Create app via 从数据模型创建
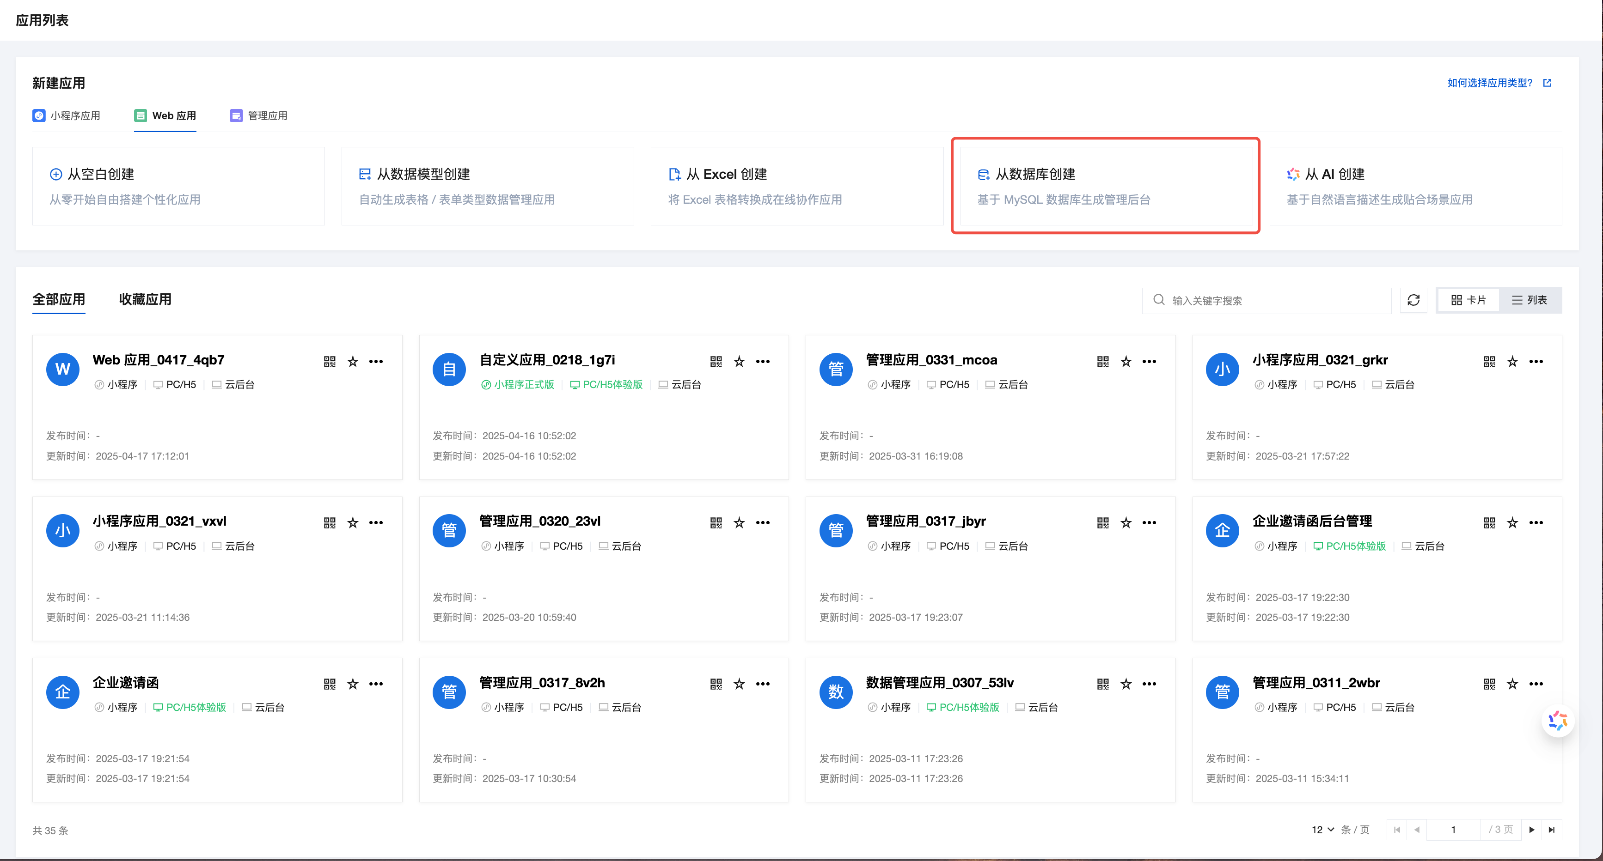This screenshot has height=861, width=1603. [488, 186]
